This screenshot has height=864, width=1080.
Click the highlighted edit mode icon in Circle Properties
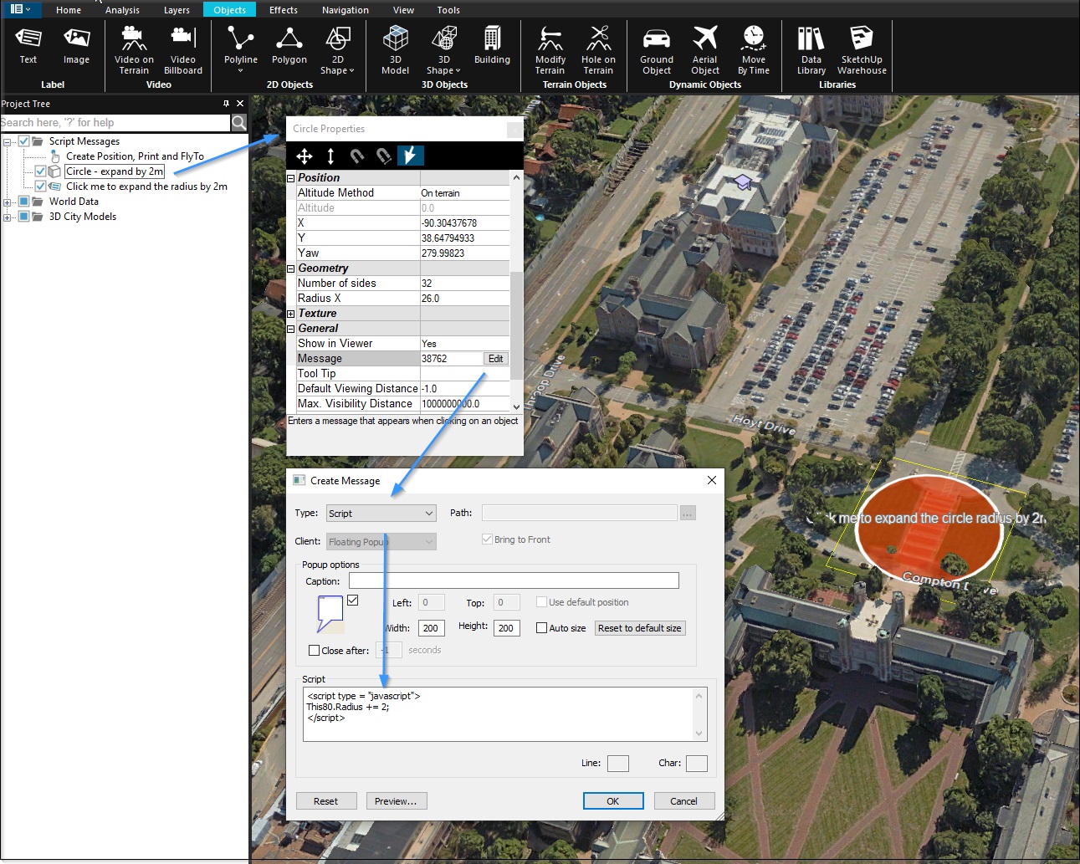pos(410,156)
